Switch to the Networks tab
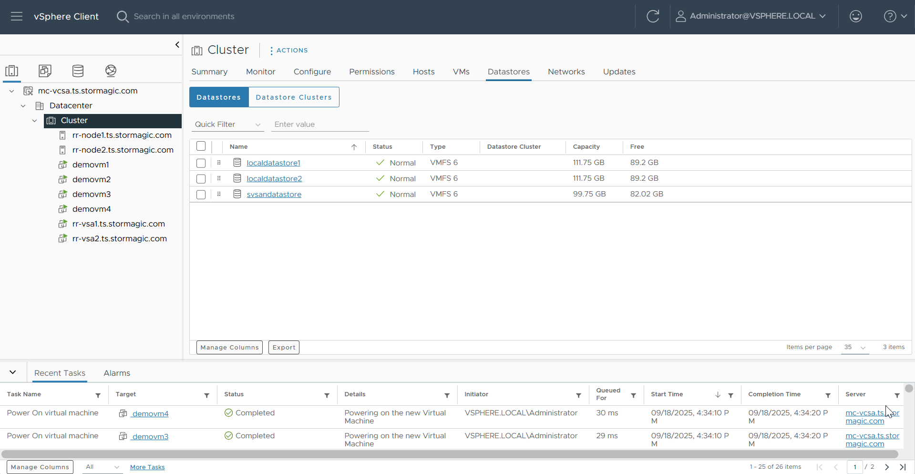This screenshot has width=915, height=474. click(566, 72)
